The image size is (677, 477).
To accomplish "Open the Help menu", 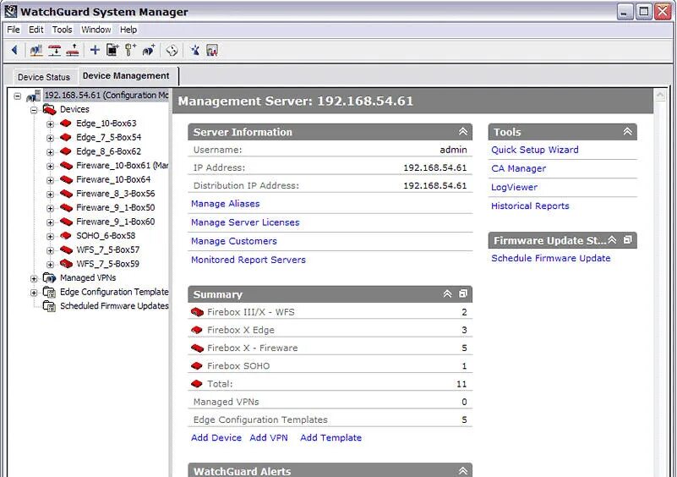I will pos(128,30).
